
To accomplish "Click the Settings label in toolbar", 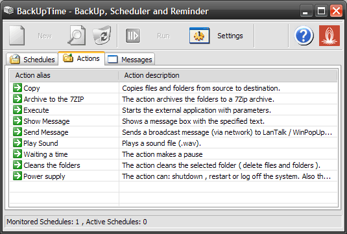I will [x=230, y=36].
